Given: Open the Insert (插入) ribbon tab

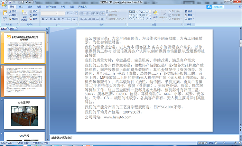Looking at the screenshot, I should click(21, 6).
